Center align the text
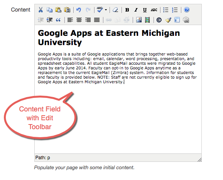 (79, 20)
